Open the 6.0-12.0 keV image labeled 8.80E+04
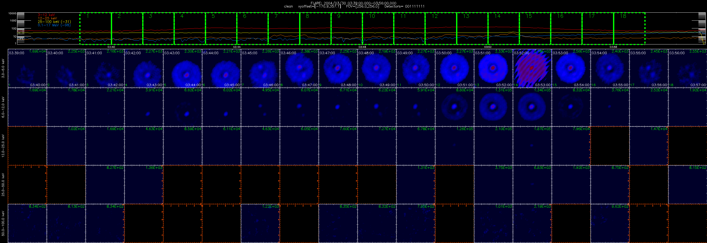Screen dimensions: 707x243 (455, 107)
